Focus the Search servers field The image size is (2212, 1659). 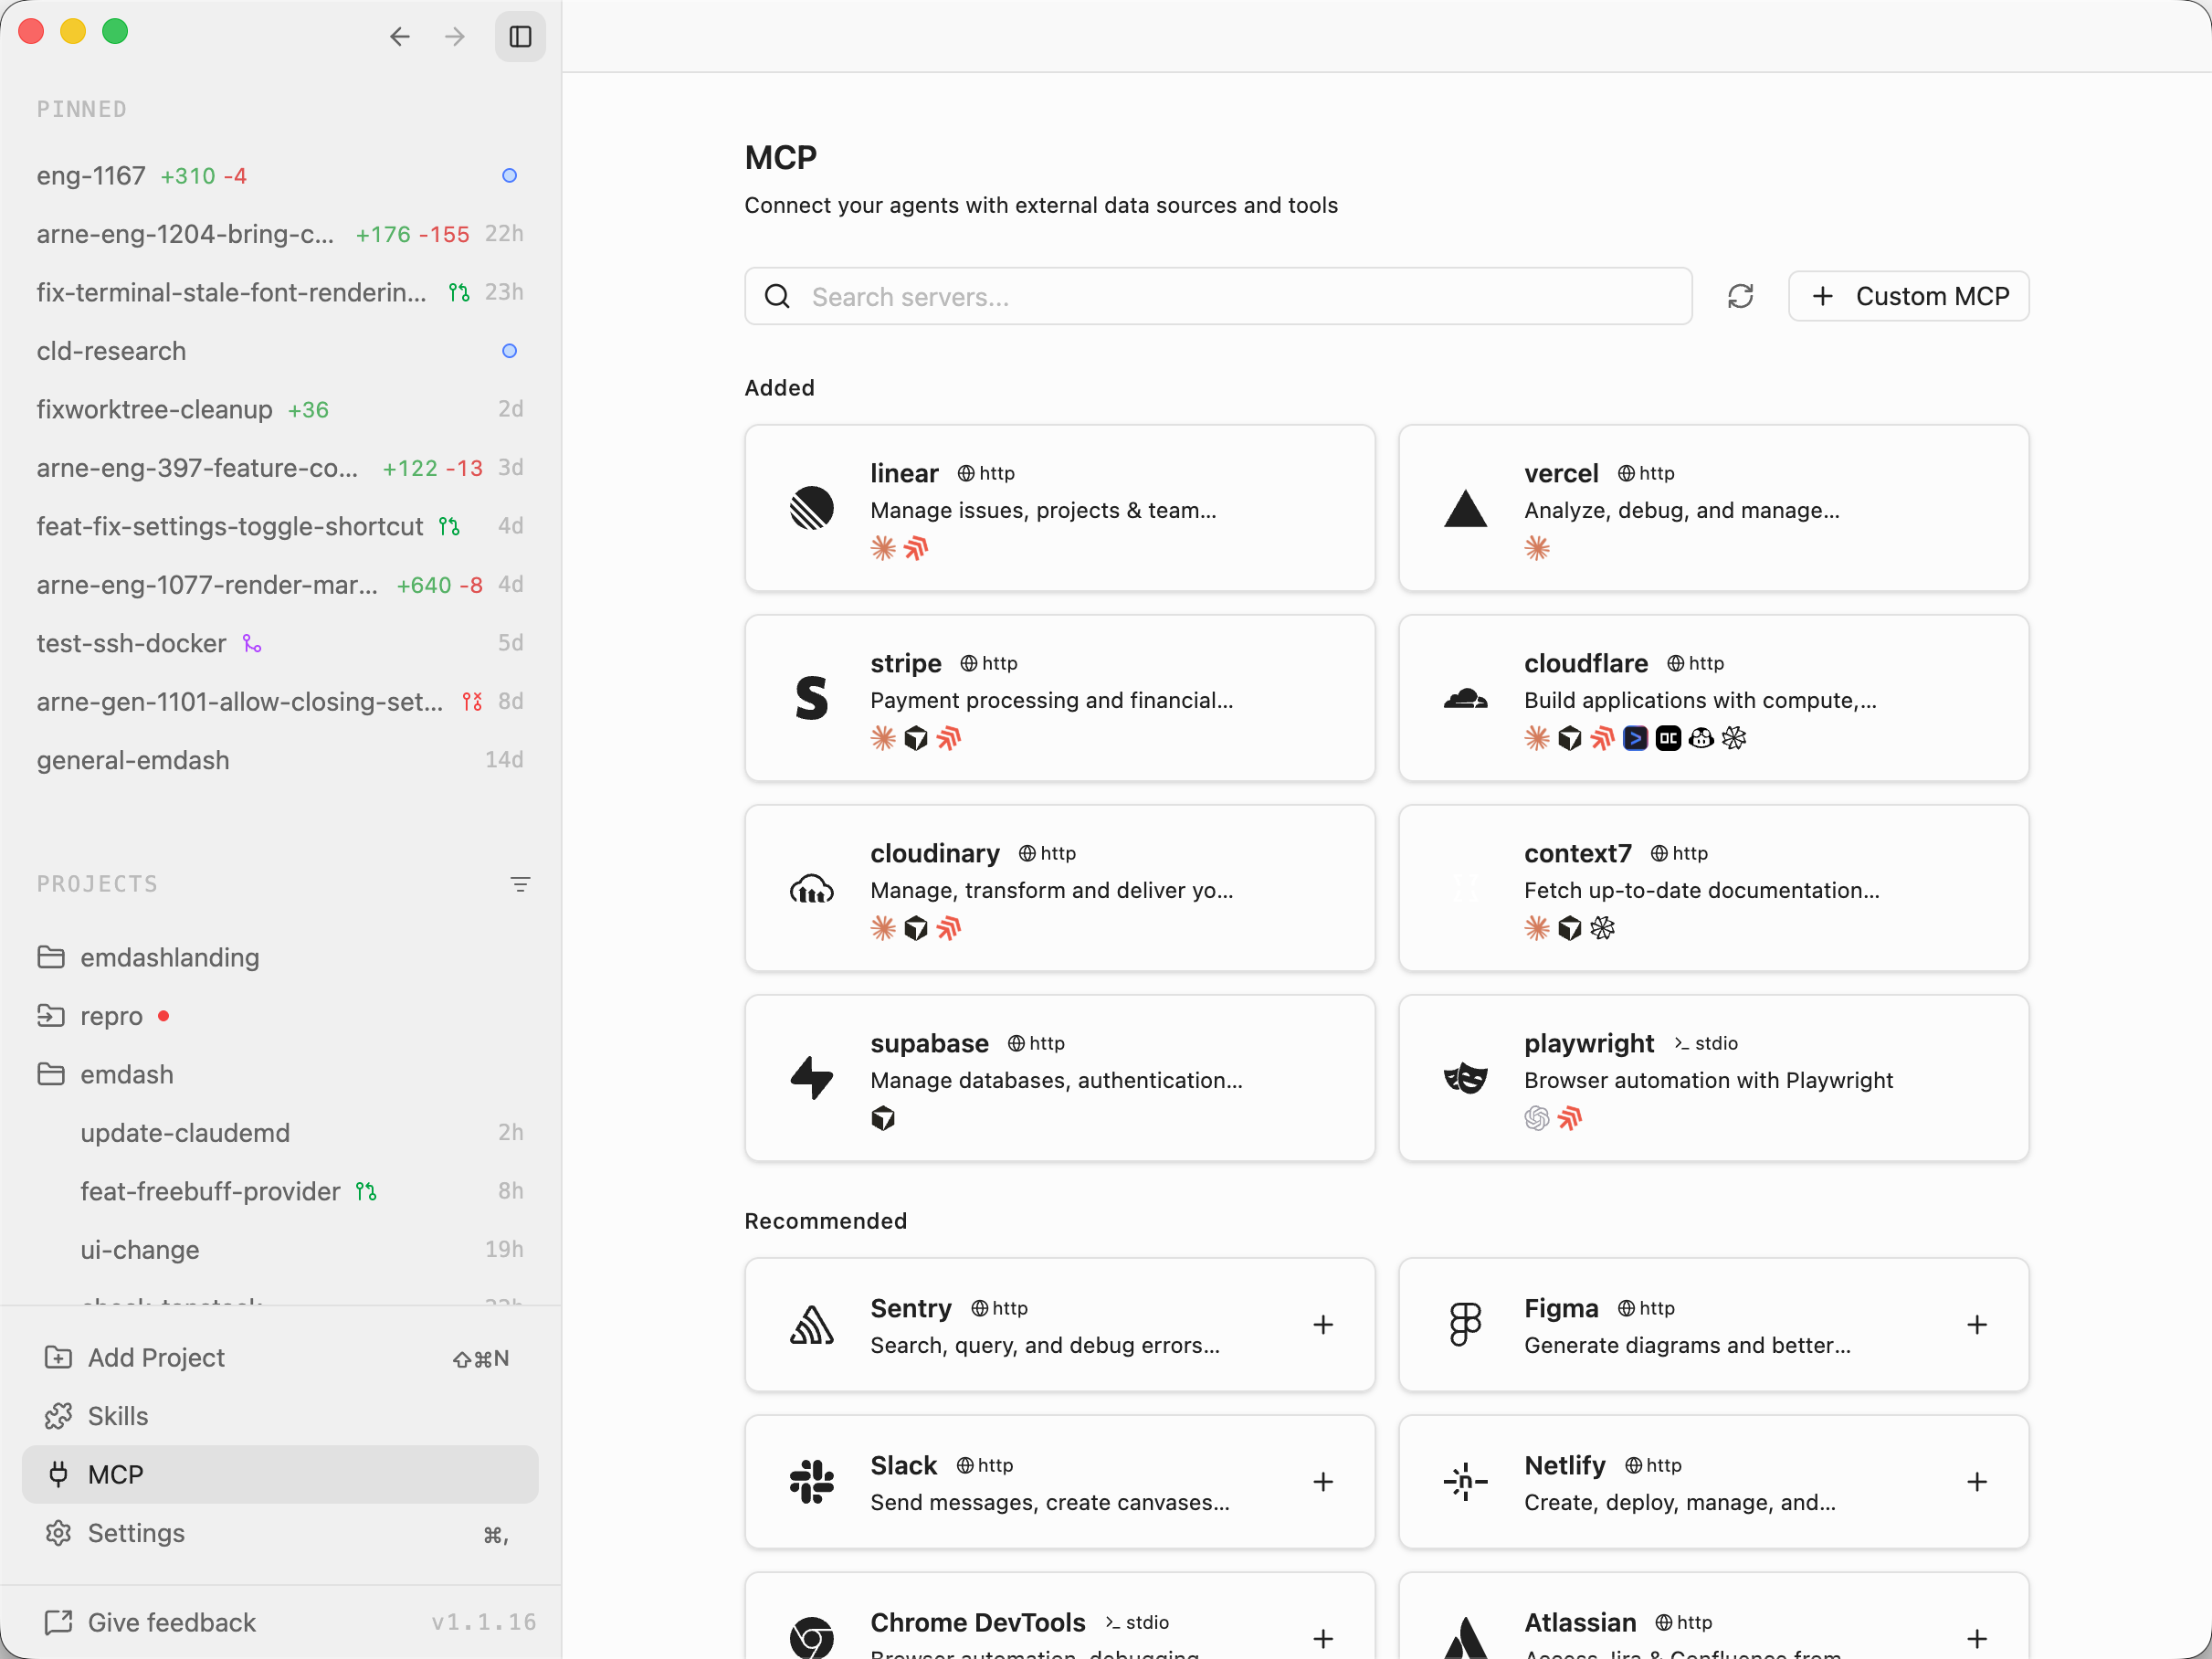(1218, 296)
